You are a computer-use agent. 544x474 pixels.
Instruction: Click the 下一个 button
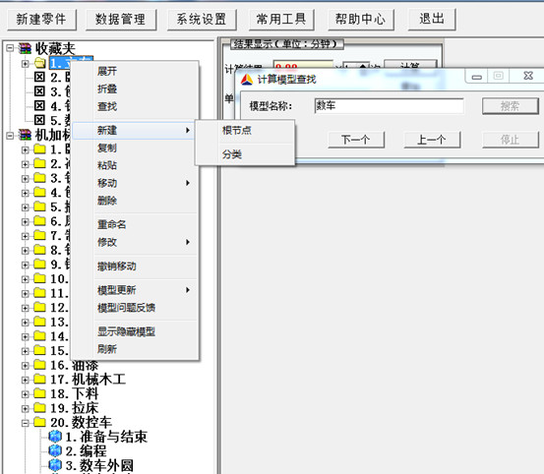[x=356, y=140]
